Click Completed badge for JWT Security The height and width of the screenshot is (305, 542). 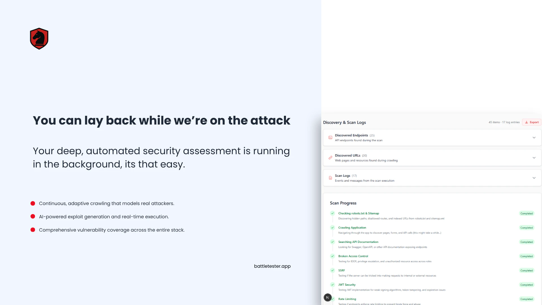click(x=526, y=285)
